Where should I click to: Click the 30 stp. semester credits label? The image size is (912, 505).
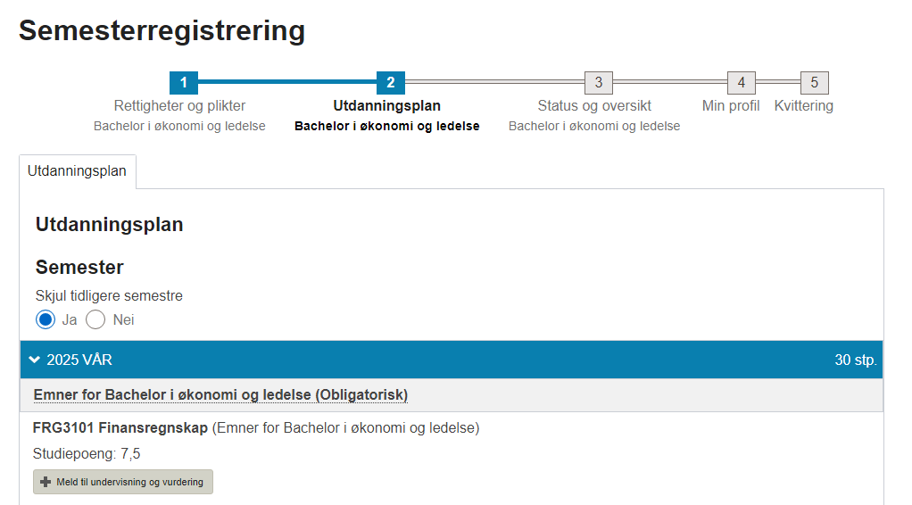pos(856,360)
